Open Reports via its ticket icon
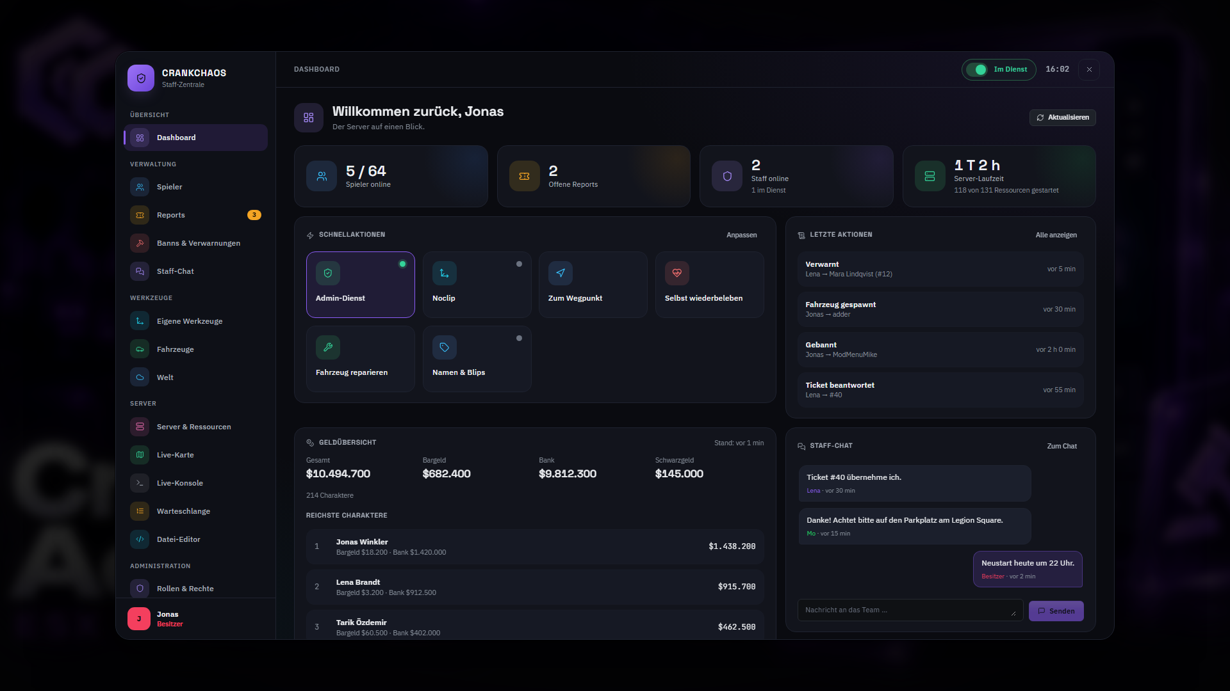Screen dimensions: 1230x691 coord(140,215)
